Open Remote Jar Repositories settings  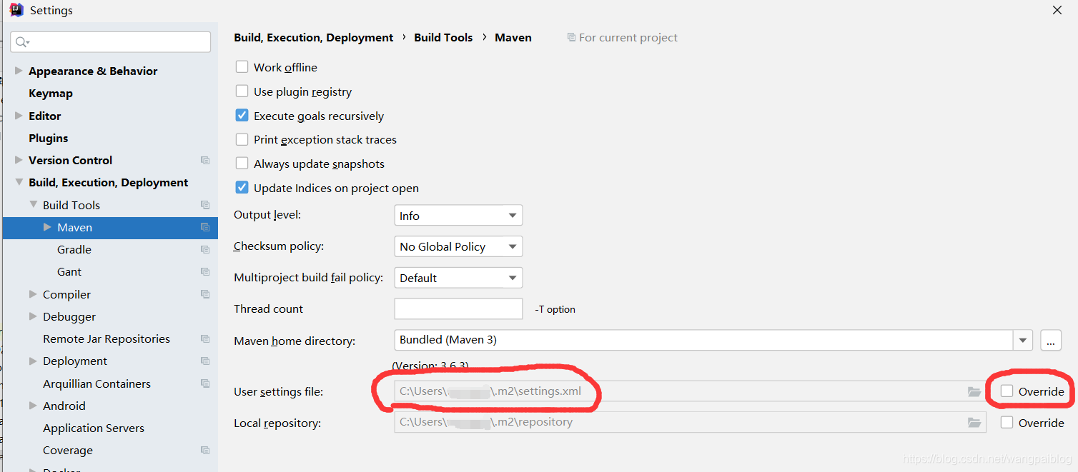(107, 339)
